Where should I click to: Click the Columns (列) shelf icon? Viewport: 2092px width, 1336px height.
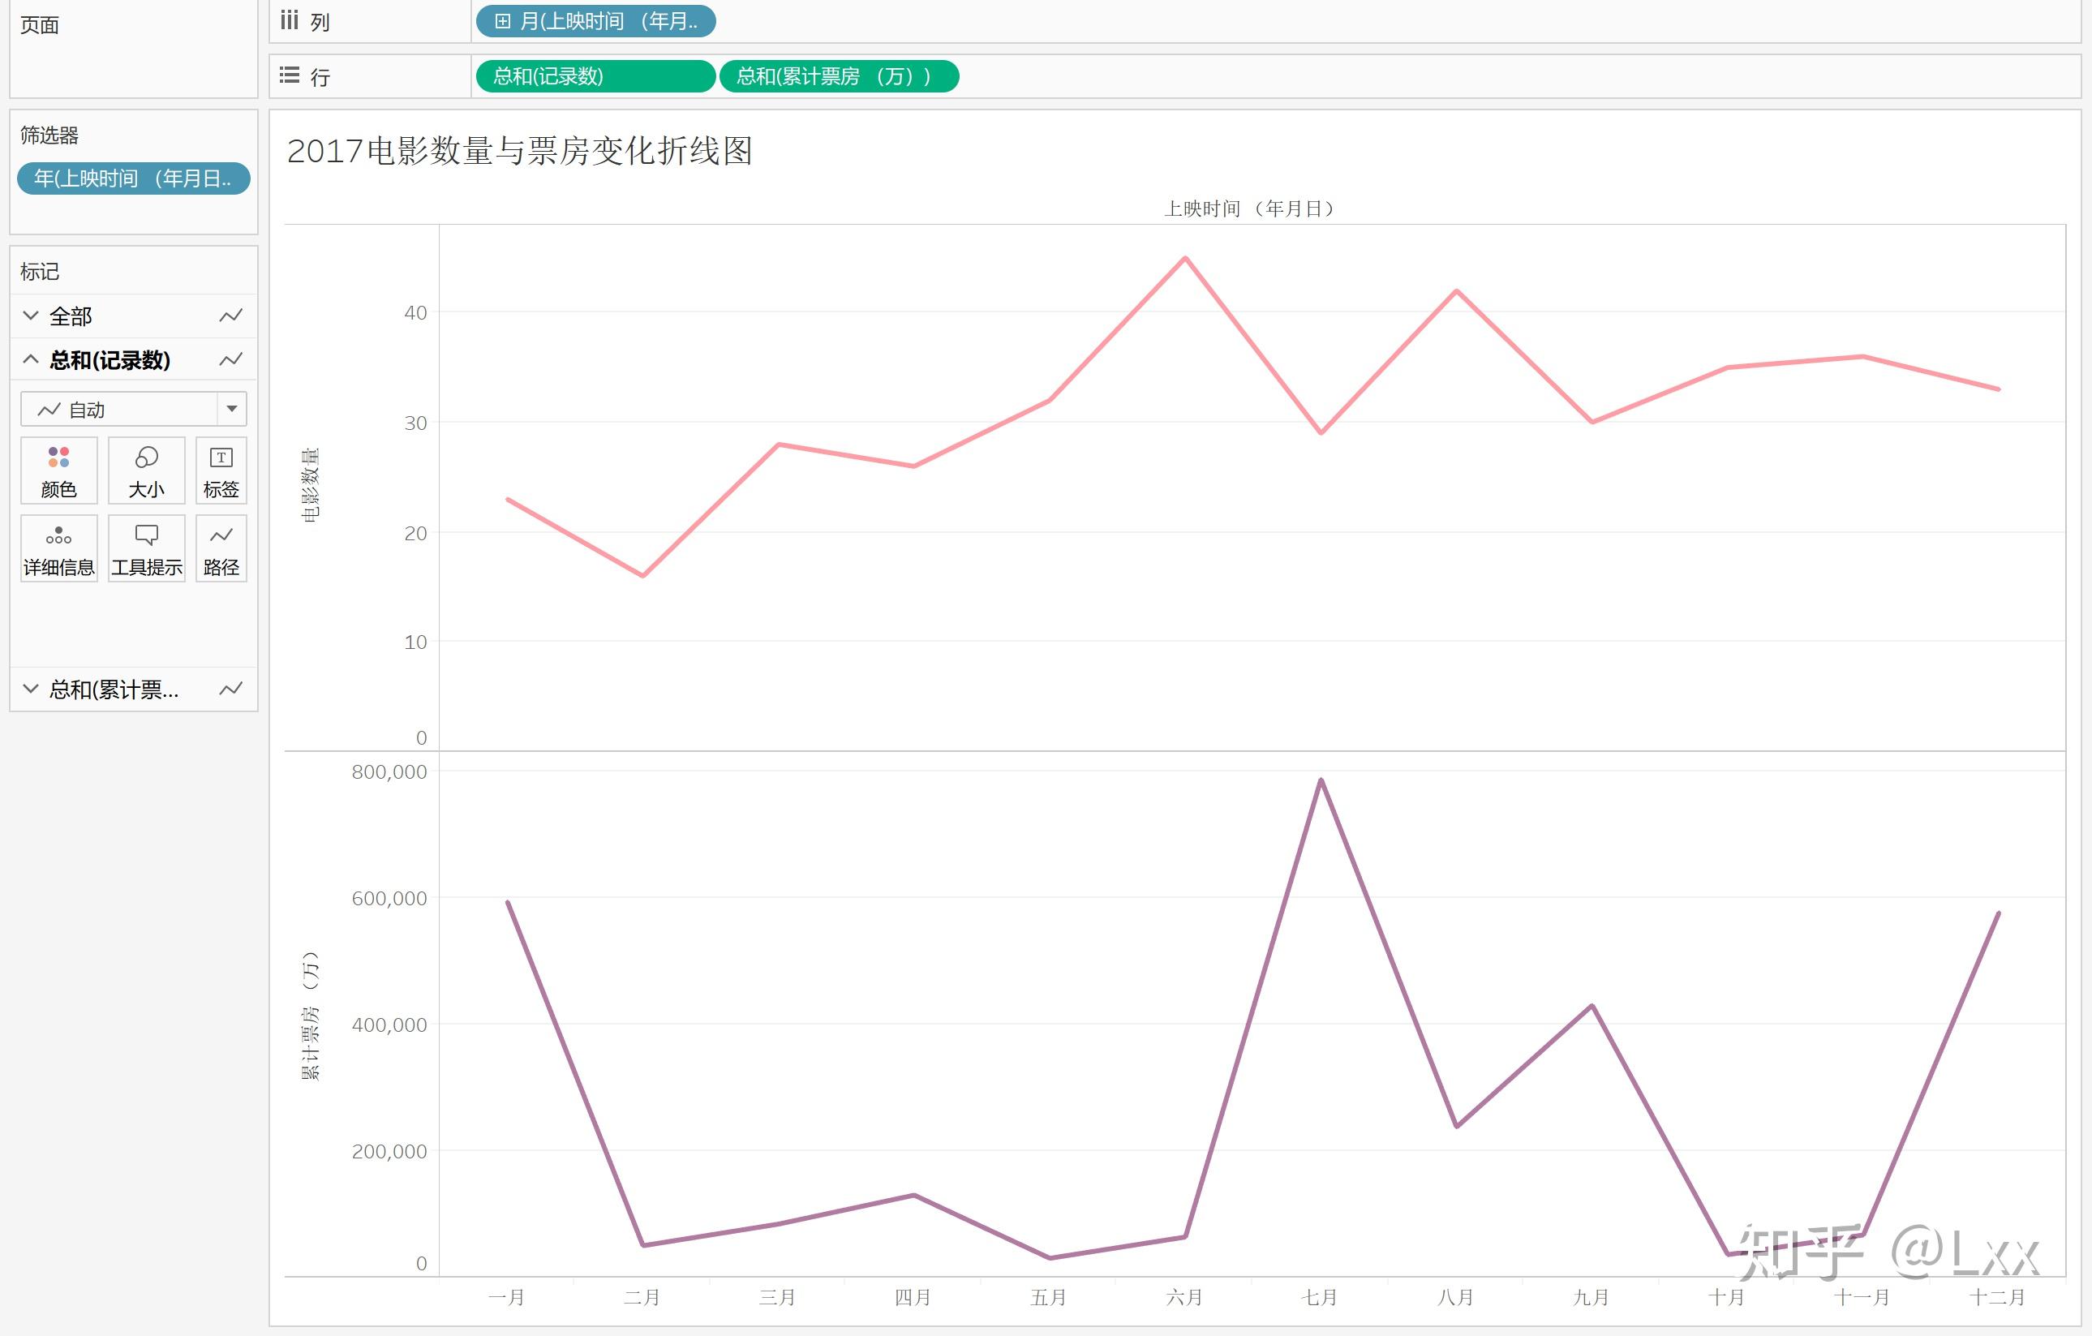click(290, 20)
